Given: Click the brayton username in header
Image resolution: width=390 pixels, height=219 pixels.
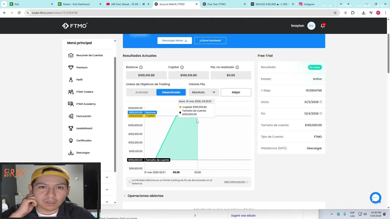Looking at the screenshot, I should (298, 26).
